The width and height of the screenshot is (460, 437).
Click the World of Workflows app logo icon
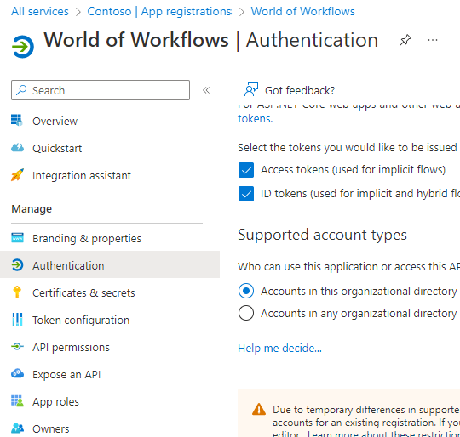click(23, 47)
